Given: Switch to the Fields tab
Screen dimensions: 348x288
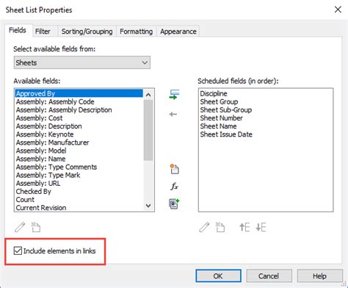Looking at the screenshot, I should 18,30.
